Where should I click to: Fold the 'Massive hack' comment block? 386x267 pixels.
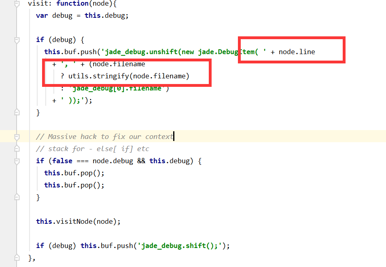pyautogui.click(x=17, y=137)
